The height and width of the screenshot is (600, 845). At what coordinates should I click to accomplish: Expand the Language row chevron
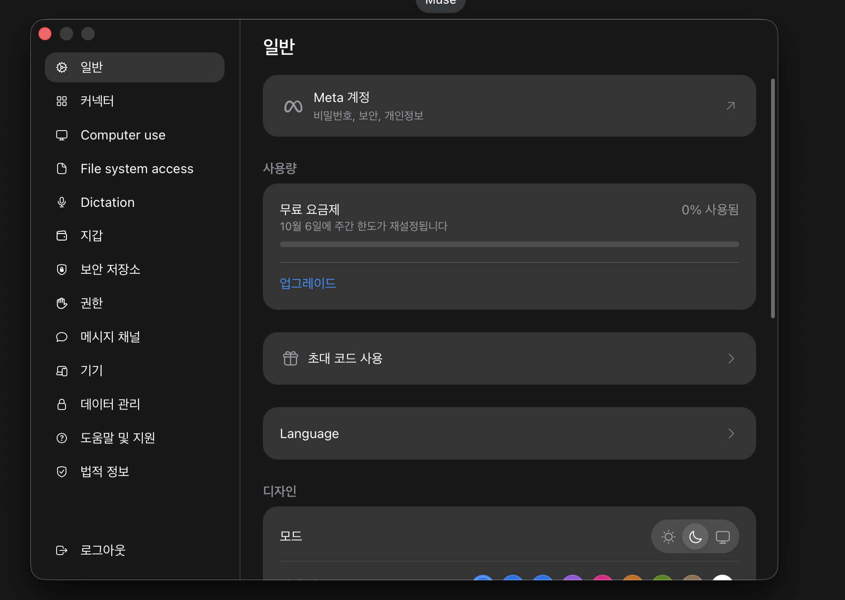tap(731, 433)
